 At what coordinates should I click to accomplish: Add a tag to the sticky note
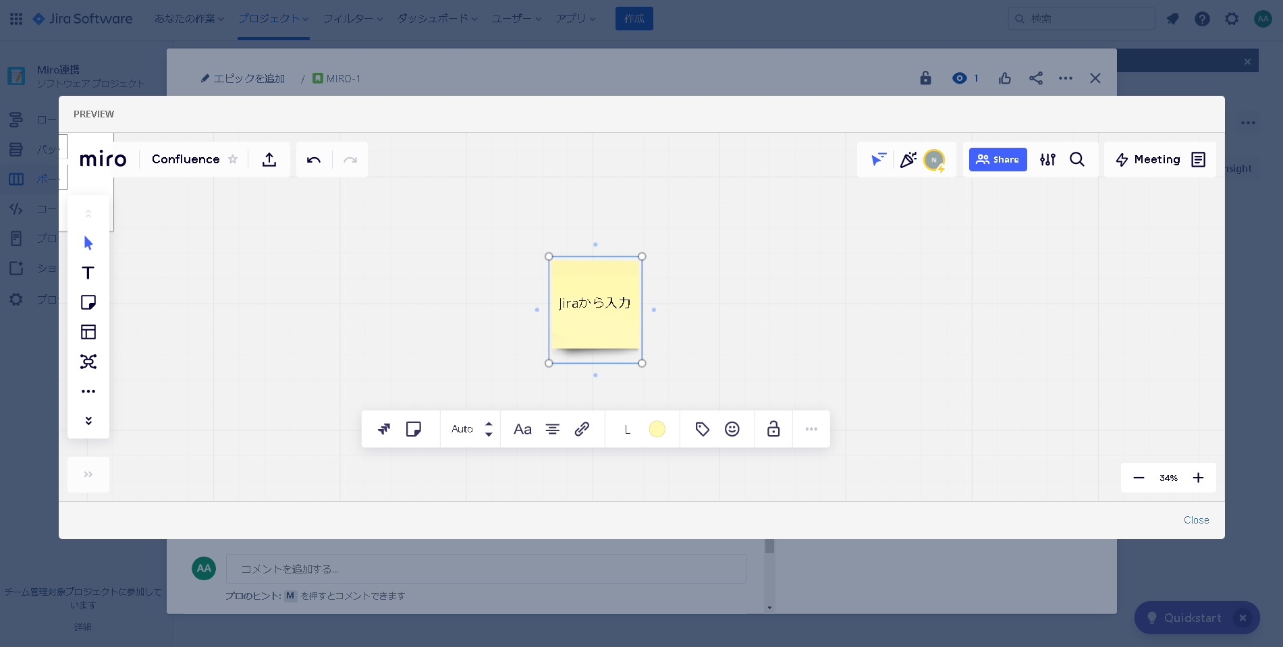[702, 429]
